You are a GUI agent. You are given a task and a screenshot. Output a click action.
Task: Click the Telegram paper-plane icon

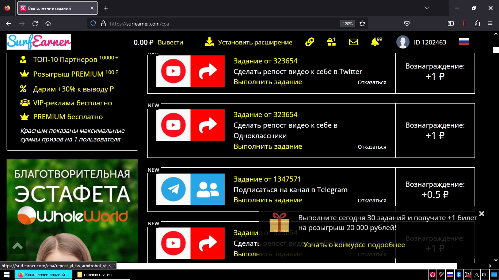(x=174, y=189)
